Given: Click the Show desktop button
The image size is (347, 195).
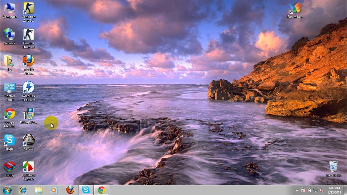Looking at the screenshot, I should tap(345, 190).
